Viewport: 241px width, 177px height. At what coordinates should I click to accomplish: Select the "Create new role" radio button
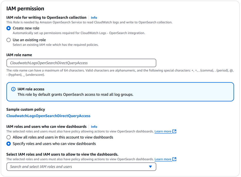8,28
